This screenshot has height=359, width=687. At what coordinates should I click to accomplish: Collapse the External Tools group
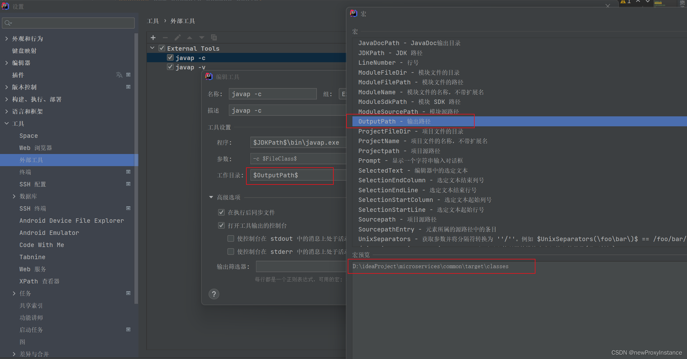[152, 48]
